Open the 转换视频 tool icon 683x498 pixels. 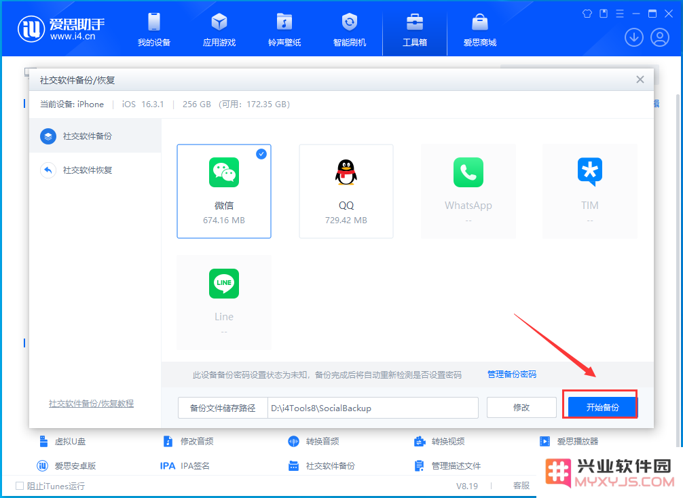(420, 442)
